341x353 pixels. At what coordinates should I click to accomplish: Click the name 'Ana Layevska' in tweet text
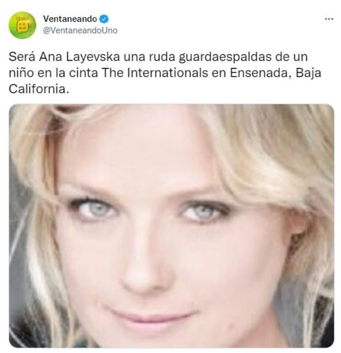click(x=79, y=57)
